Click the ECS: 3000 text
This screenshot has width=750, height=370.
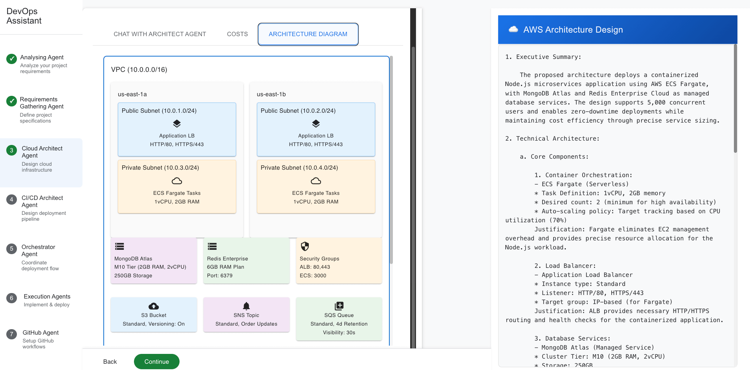pyautogui.click(x=313, y=276)
